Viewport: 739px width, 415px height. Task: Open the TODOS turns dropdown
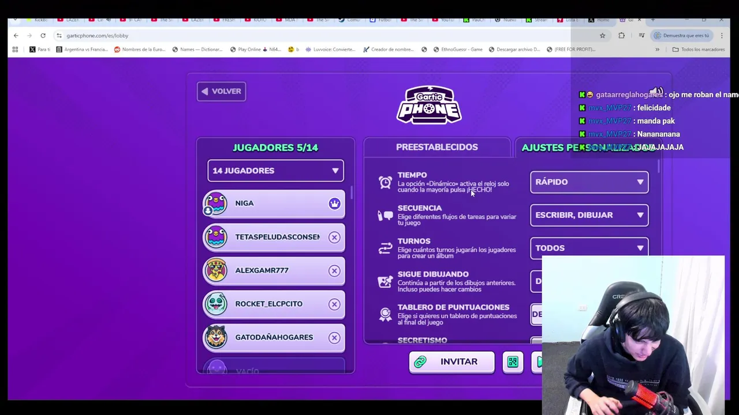pyautogui.click(x=589, y=248)
